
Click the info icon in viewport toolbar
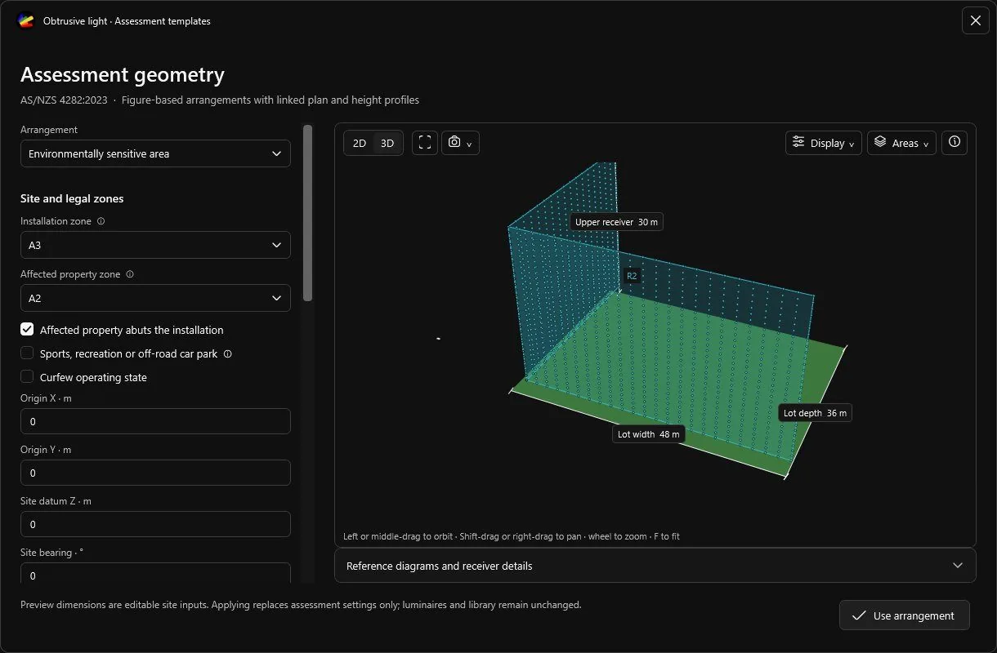[x=955, y=142]
